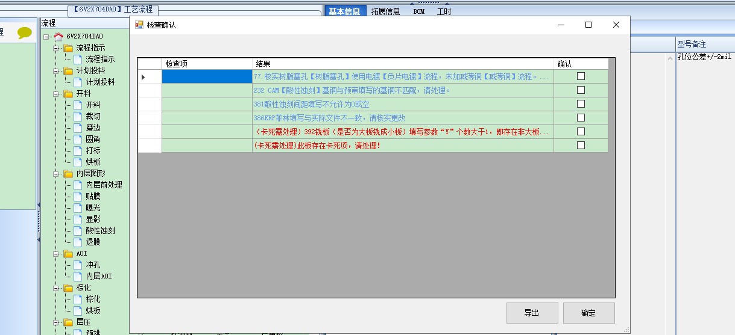Select result text 386ERP菲林填写与实际文件不一致
Image resolution: width=735 pixels, height=335 pixels.
[329, 118]
